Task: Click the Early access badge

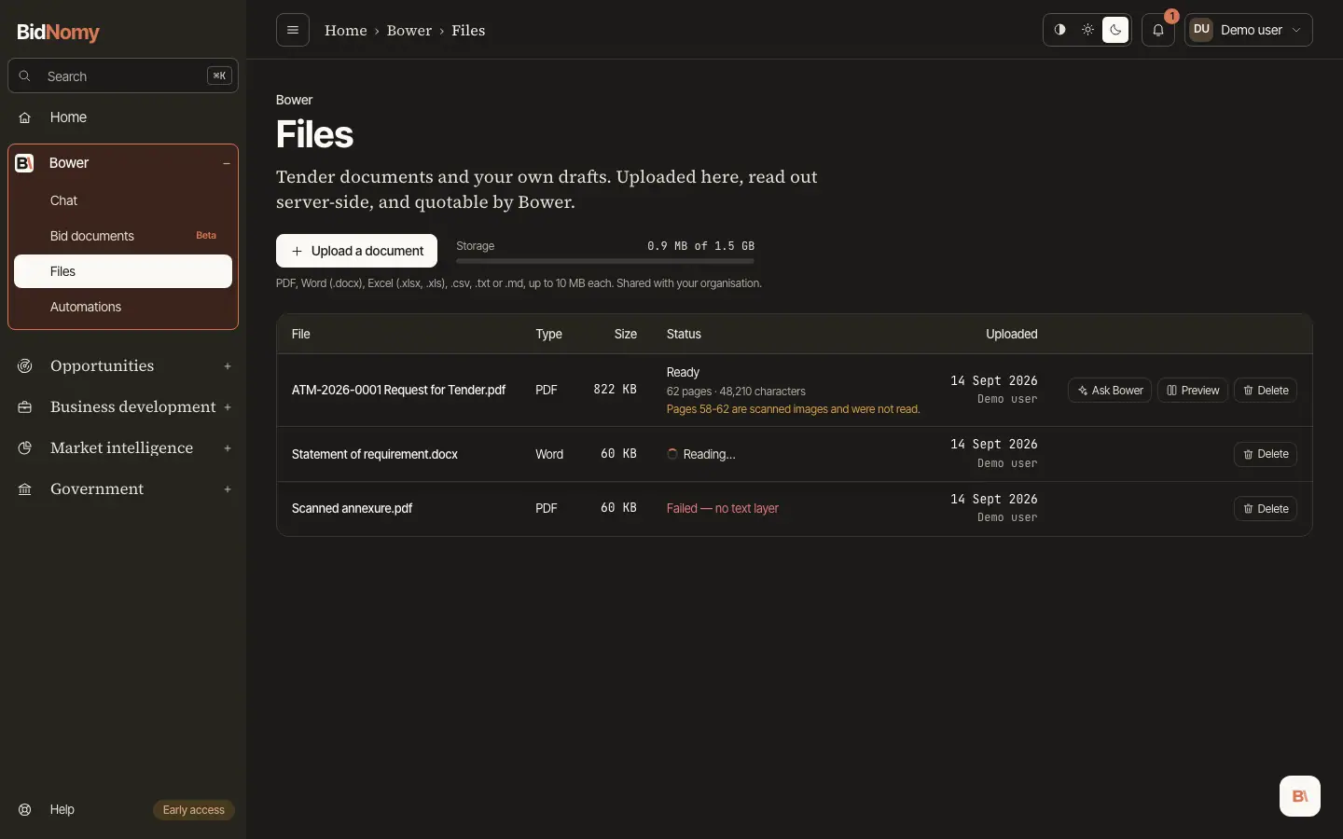Action: tap(194, 810)
